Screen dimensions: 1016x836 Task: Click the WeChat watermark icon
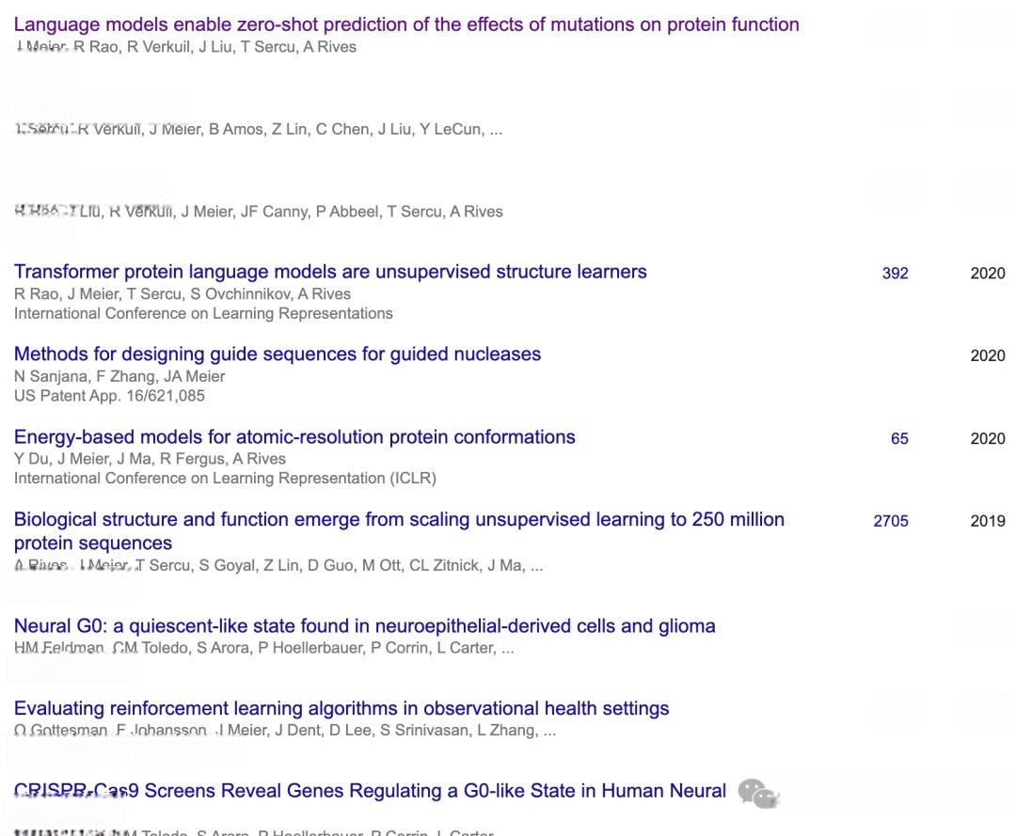[x=757, y=794]
